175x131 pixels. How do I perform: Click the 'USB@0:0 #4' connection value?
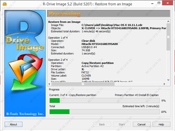click(x=89, y=47)
